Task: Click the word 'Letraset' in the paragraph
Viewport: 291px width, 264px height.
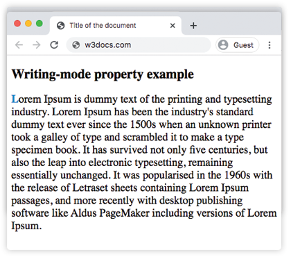Action: coord(90,188)
